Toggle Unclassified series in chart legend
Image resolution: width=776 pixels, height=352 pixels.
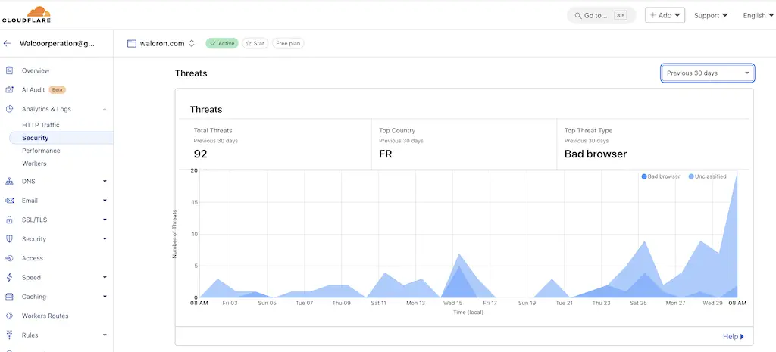[x=707, y=176]
